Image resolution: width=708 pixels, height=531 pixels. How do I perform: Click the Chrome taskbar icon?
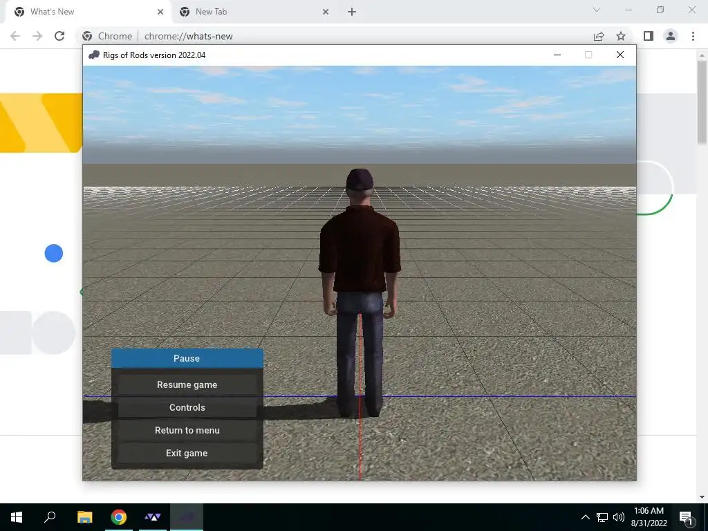[x=119, y=517]
